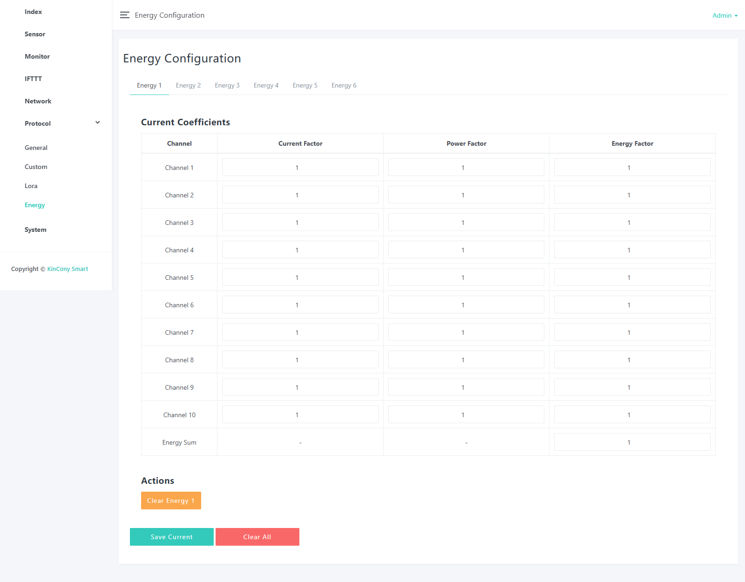Click the Save Current button
This screenshot has height=582, width=745.
(171, 537)
